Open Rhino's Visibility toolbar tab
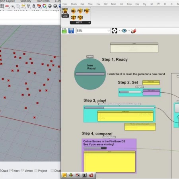Viewport: 179px width, 179px height. pyautogui.click(x=25, y=1)
